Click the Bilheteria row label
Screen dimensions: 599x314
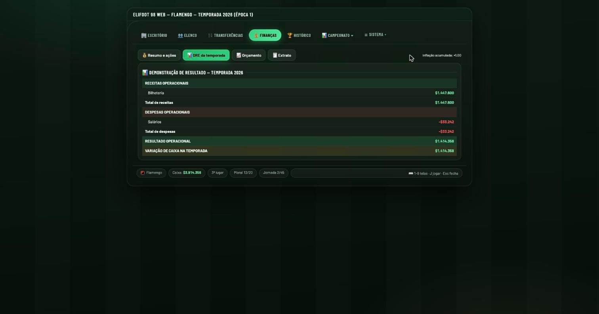[x=156, y=93]
